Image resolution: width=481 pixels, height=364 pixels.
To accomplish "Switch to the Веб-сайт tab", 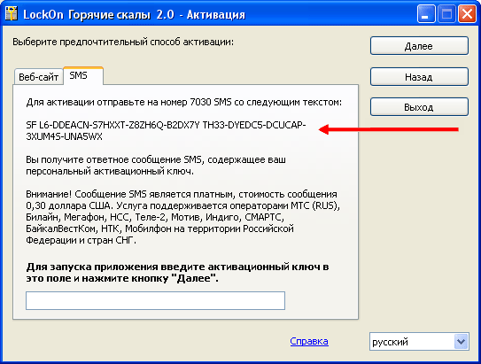I will pos(38,77).
